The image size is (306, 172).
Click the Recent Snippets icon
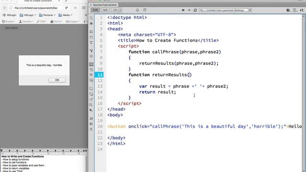coord(91,105)
